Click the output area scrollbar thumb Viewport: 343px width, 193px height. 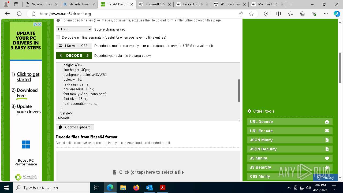(x=239, y=91)
